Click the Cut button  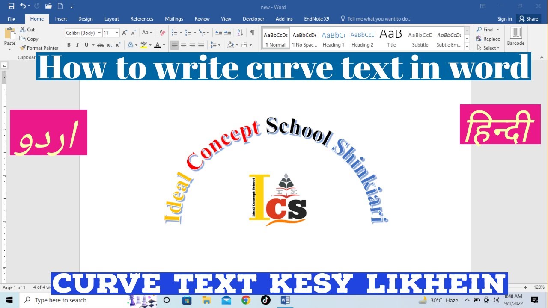click(27, 30)
